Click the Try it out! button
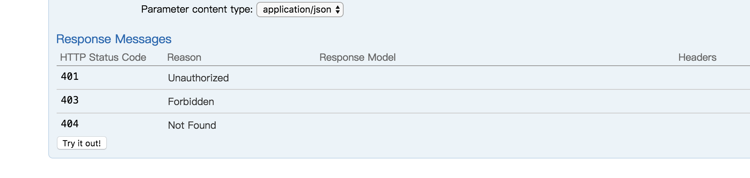This screenshot has width=750, height=178. 82,143
